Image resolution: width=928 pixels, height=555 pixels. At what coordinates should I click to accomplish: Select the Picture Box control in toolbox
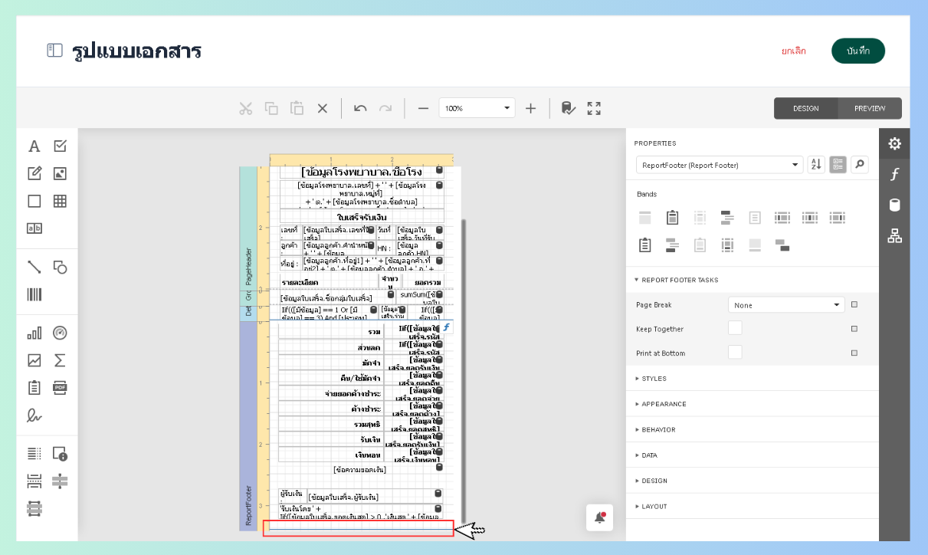click(x=61, y=173)
